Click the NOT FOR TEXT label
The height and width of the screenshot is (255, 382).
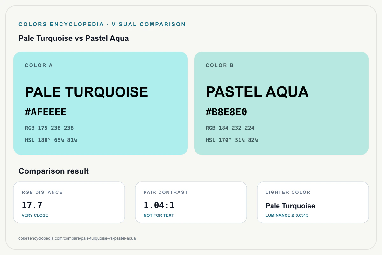(x=159, y=215)
